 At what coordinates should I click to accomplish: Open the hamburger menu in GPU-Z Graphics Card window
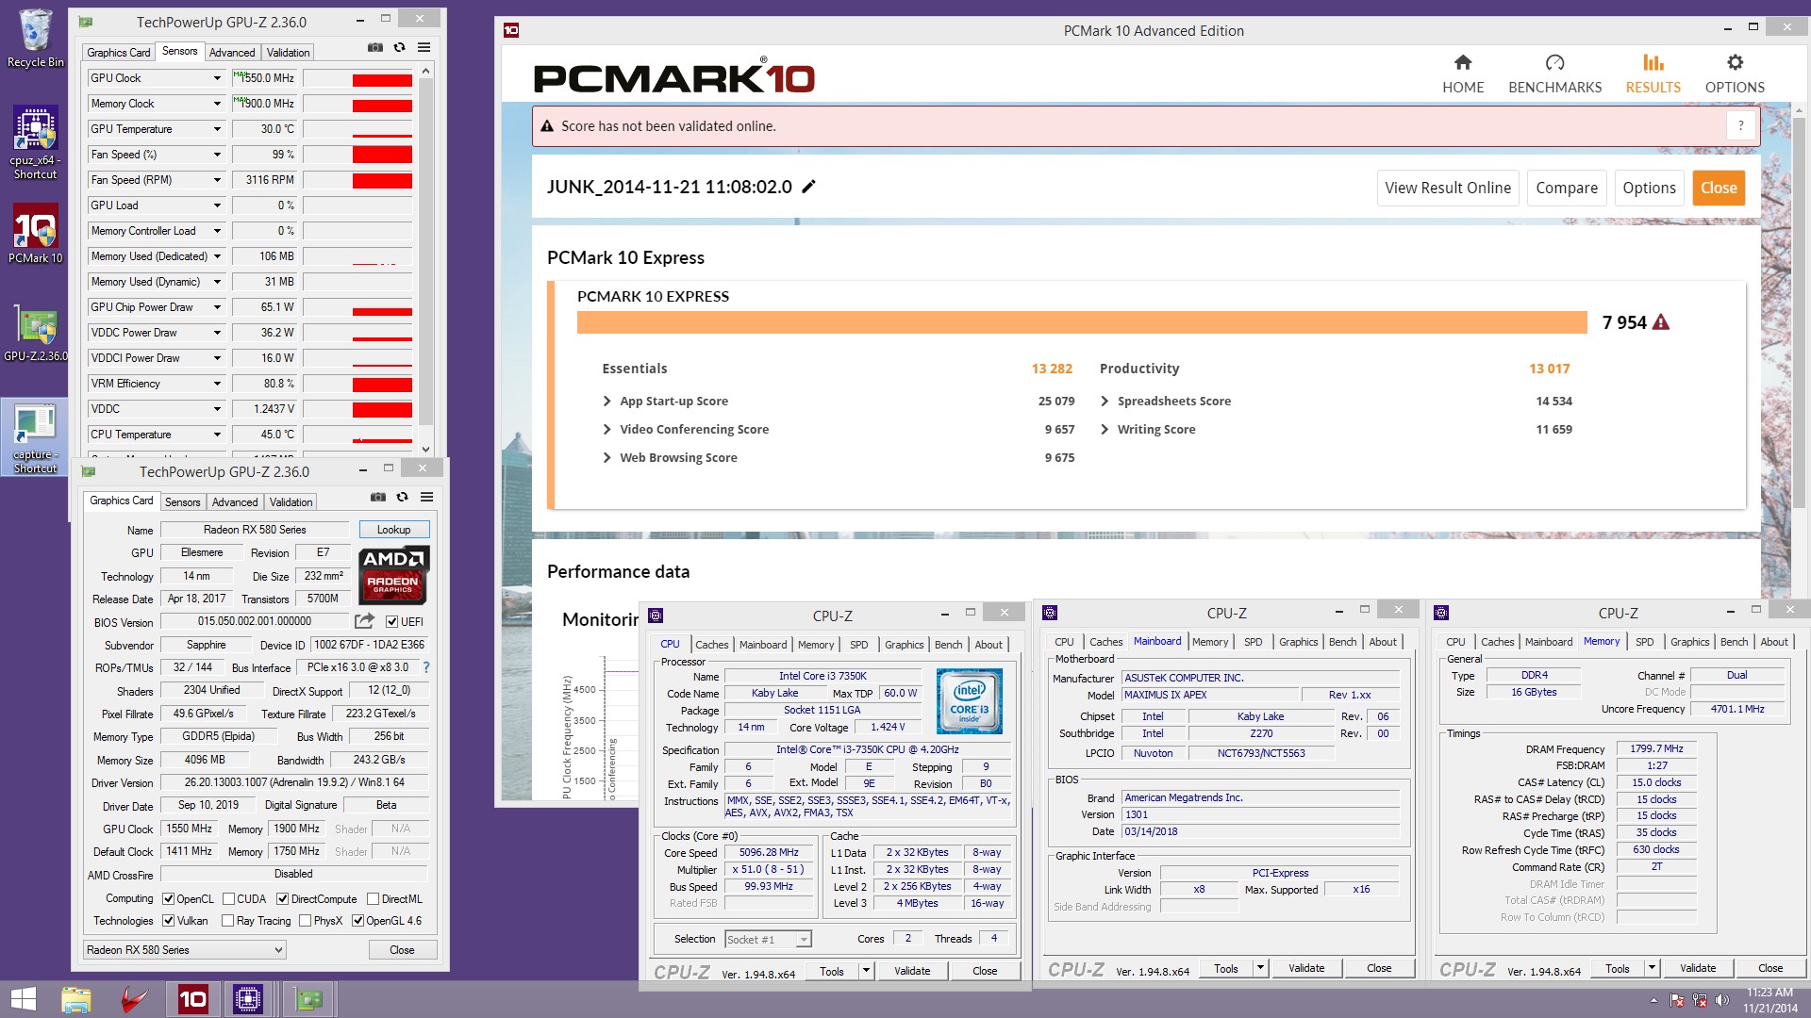pyautogui.click(x=427, y=497)
